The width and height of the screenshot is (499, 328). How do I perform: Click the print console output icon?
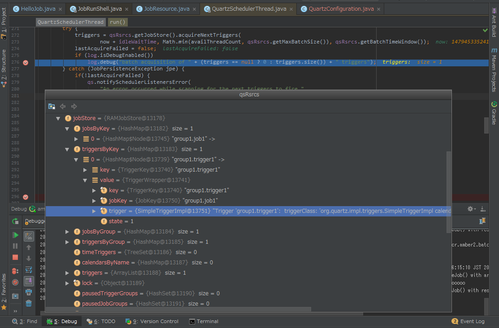[x=29, y=292]
